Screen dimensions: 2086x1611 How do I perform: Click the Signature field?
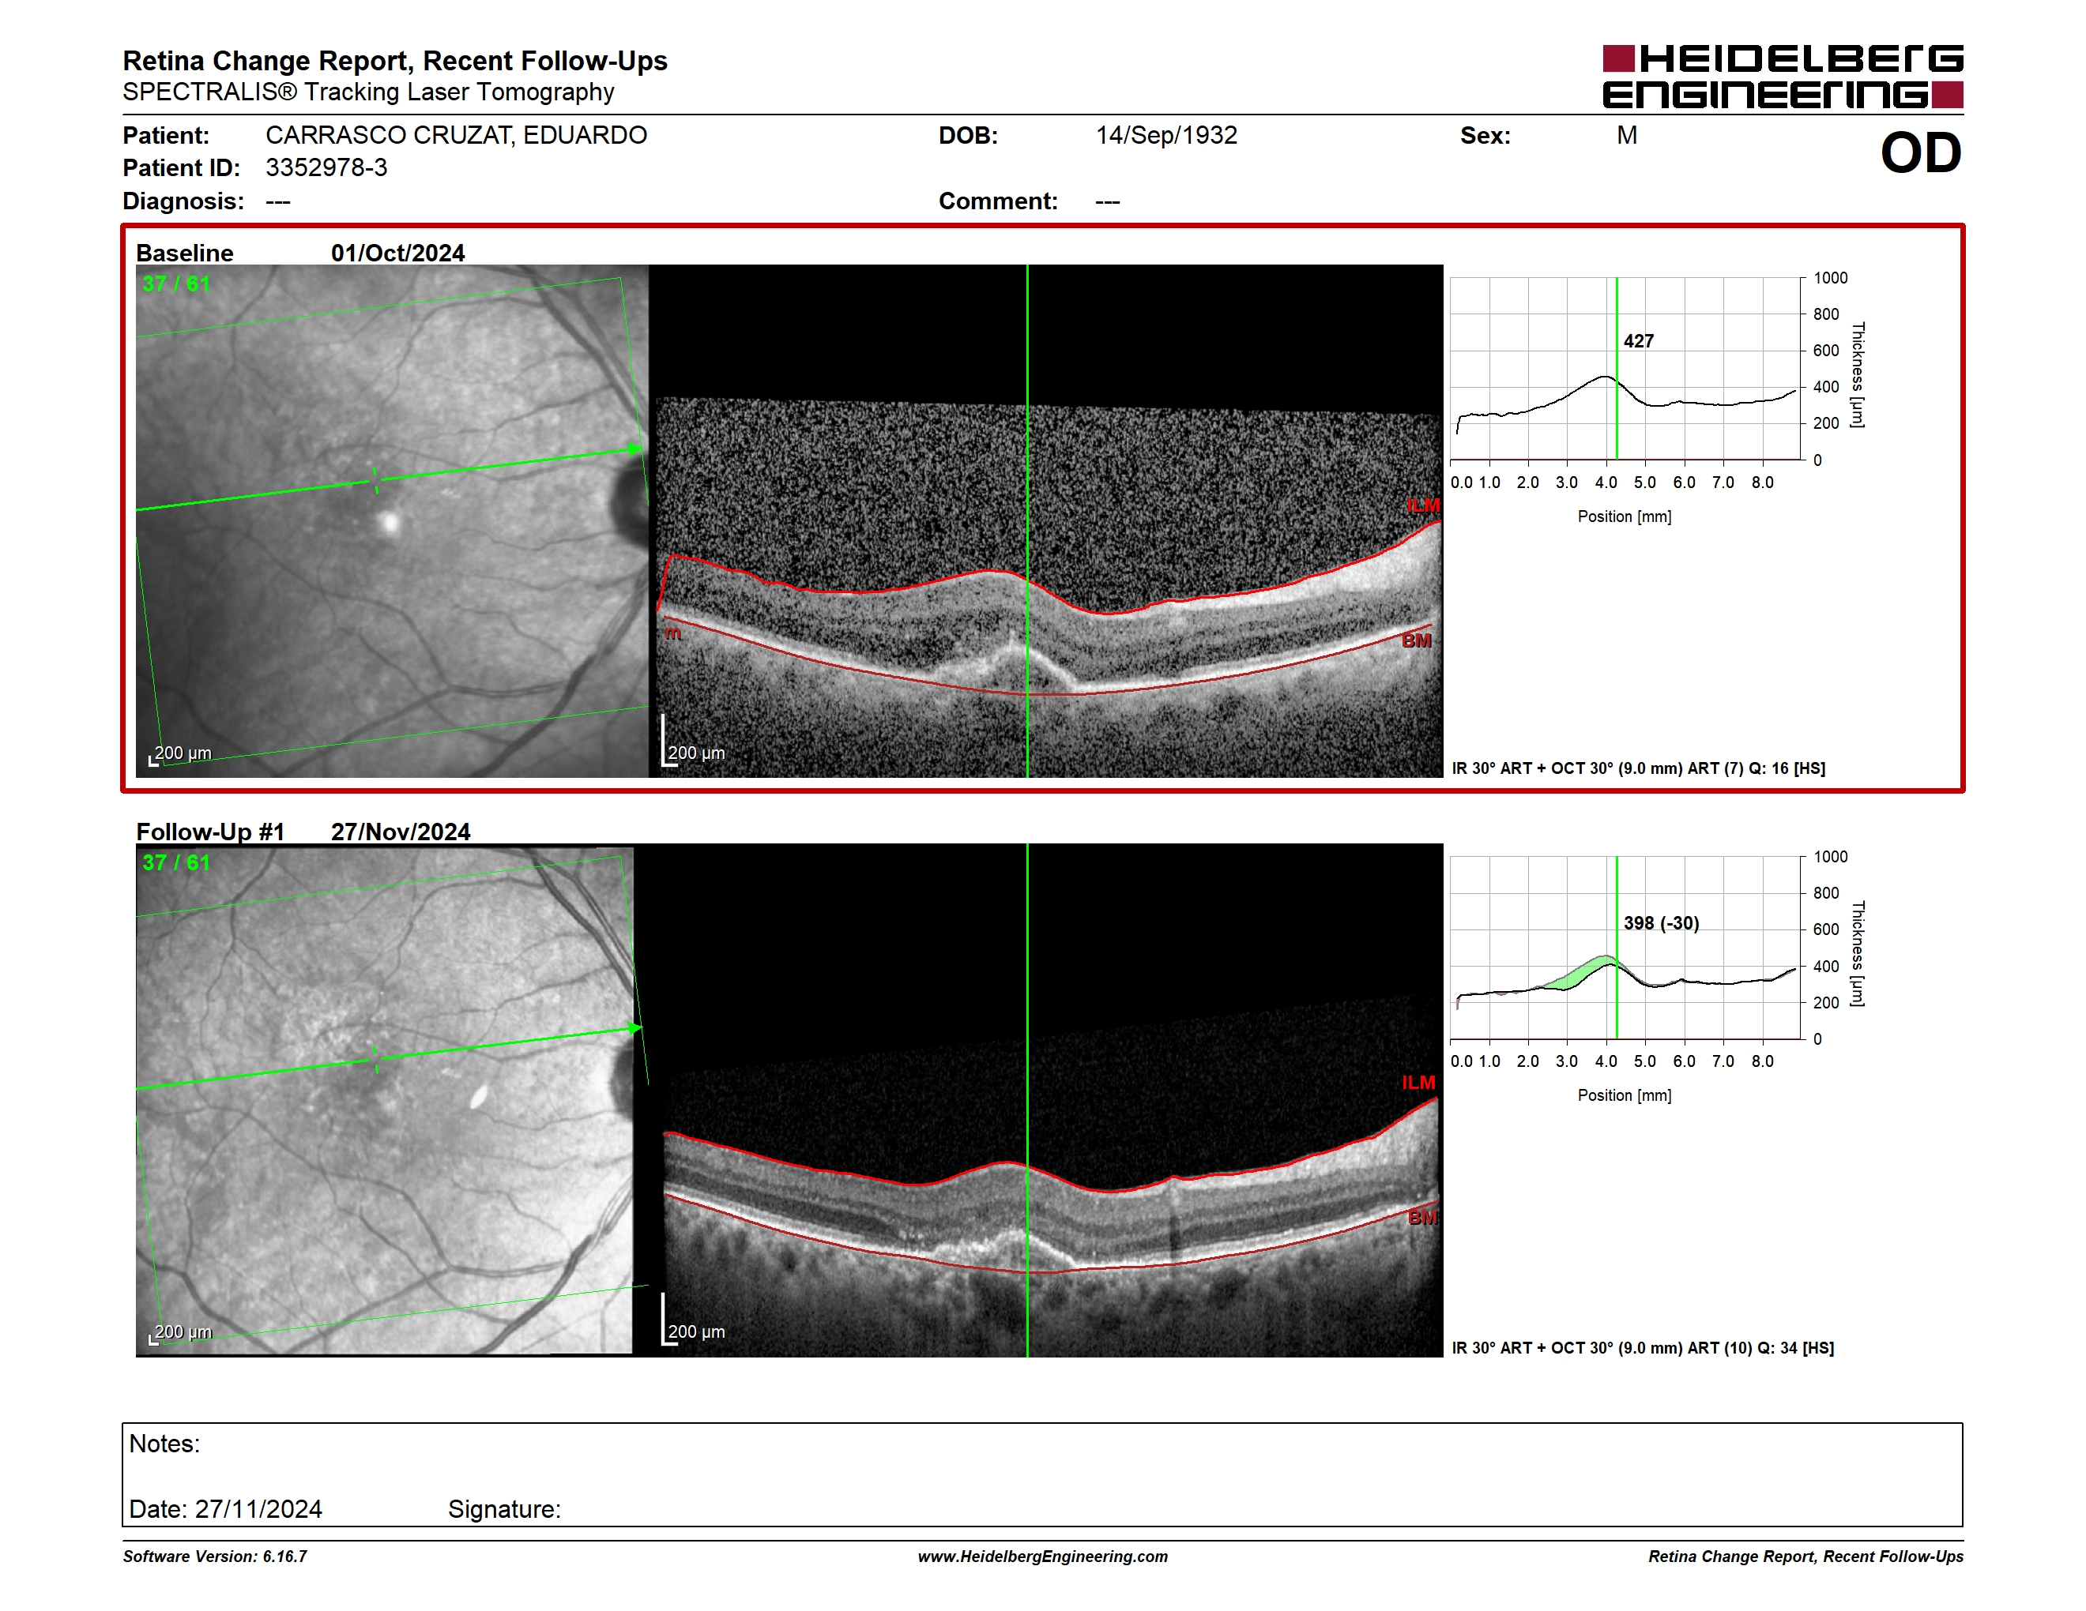[504, 1509]
